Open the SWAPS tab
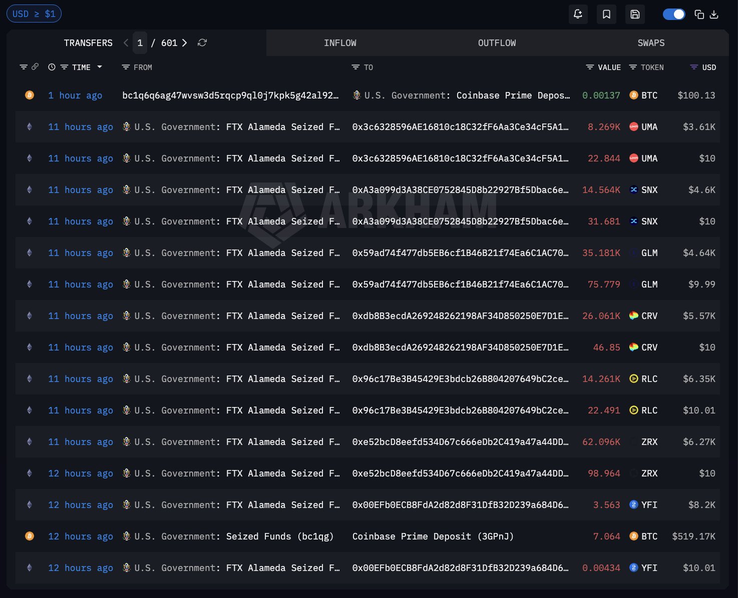The width and height of the screenshot is (738, 598). [x=651, y=43]
